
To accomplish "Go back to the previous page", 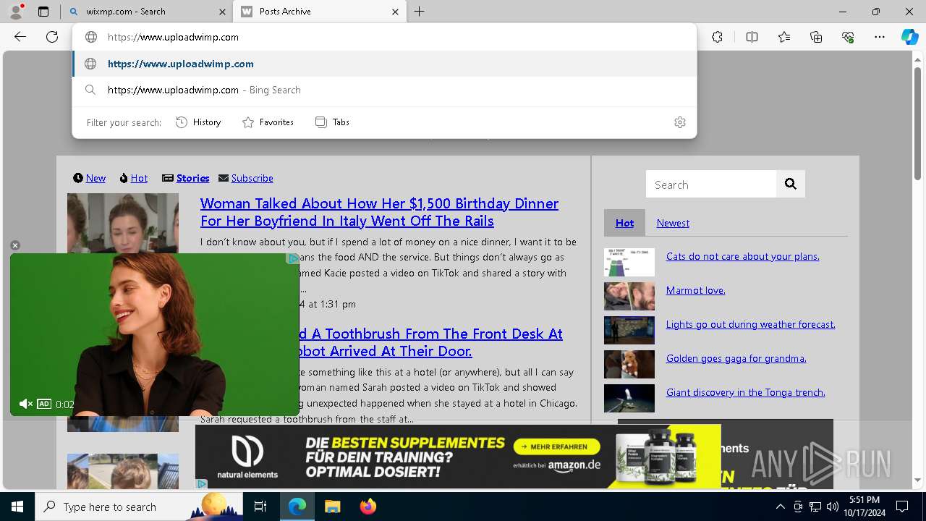I will (x=20, y=37).
